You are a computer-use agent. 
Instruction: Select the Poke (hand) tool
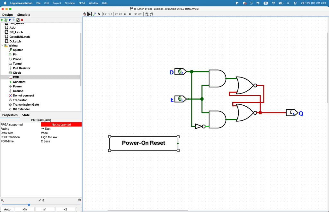click(85, 14)
